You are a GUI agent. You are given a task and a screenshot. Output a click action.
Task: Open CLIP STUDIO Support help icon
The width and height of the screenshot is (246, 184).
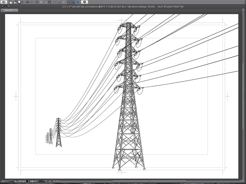[85, 2]
